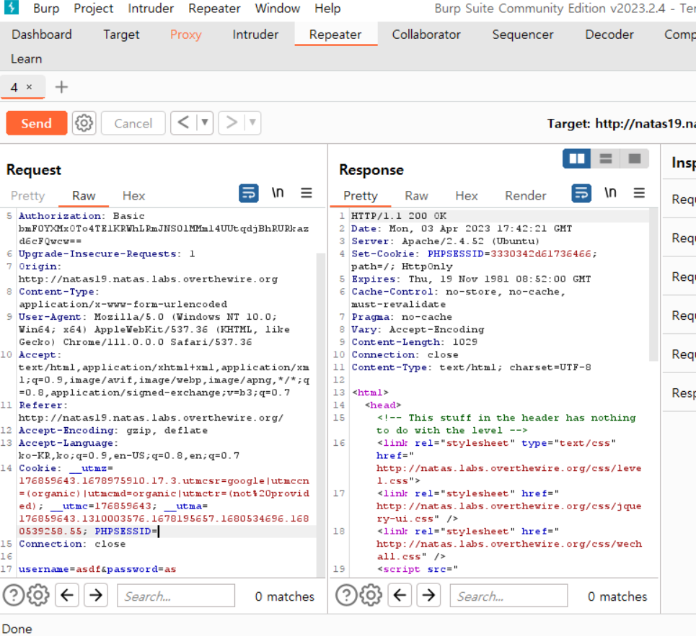Screen dimensions: 696x636
Task: Click 'PHPSESSID=' in request Cookie line
Action: (125, 531)
